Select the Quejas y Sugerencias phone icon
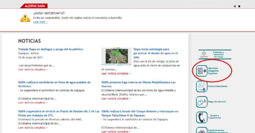Viewport: 255px width, 133px height. tap(201, 117)
